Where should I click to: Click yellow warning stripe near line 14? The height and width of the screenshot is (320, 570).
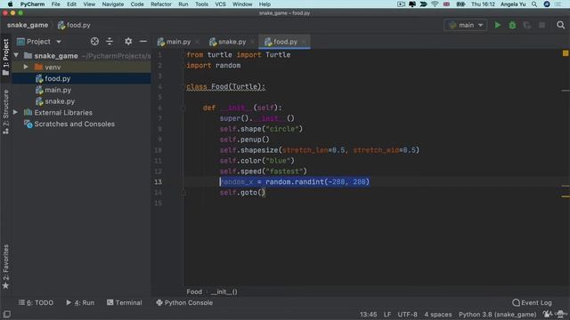tap(566, 196)
